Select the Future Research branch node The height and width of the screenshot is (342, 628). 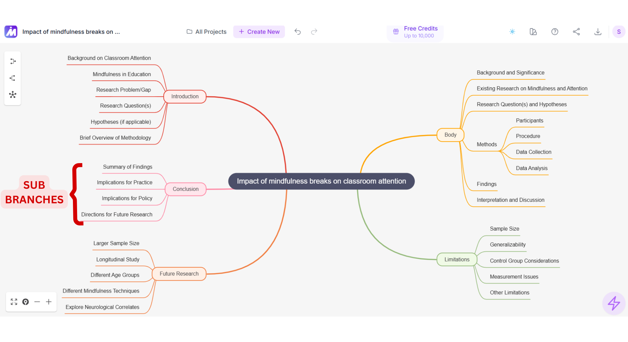pos(179,274)
